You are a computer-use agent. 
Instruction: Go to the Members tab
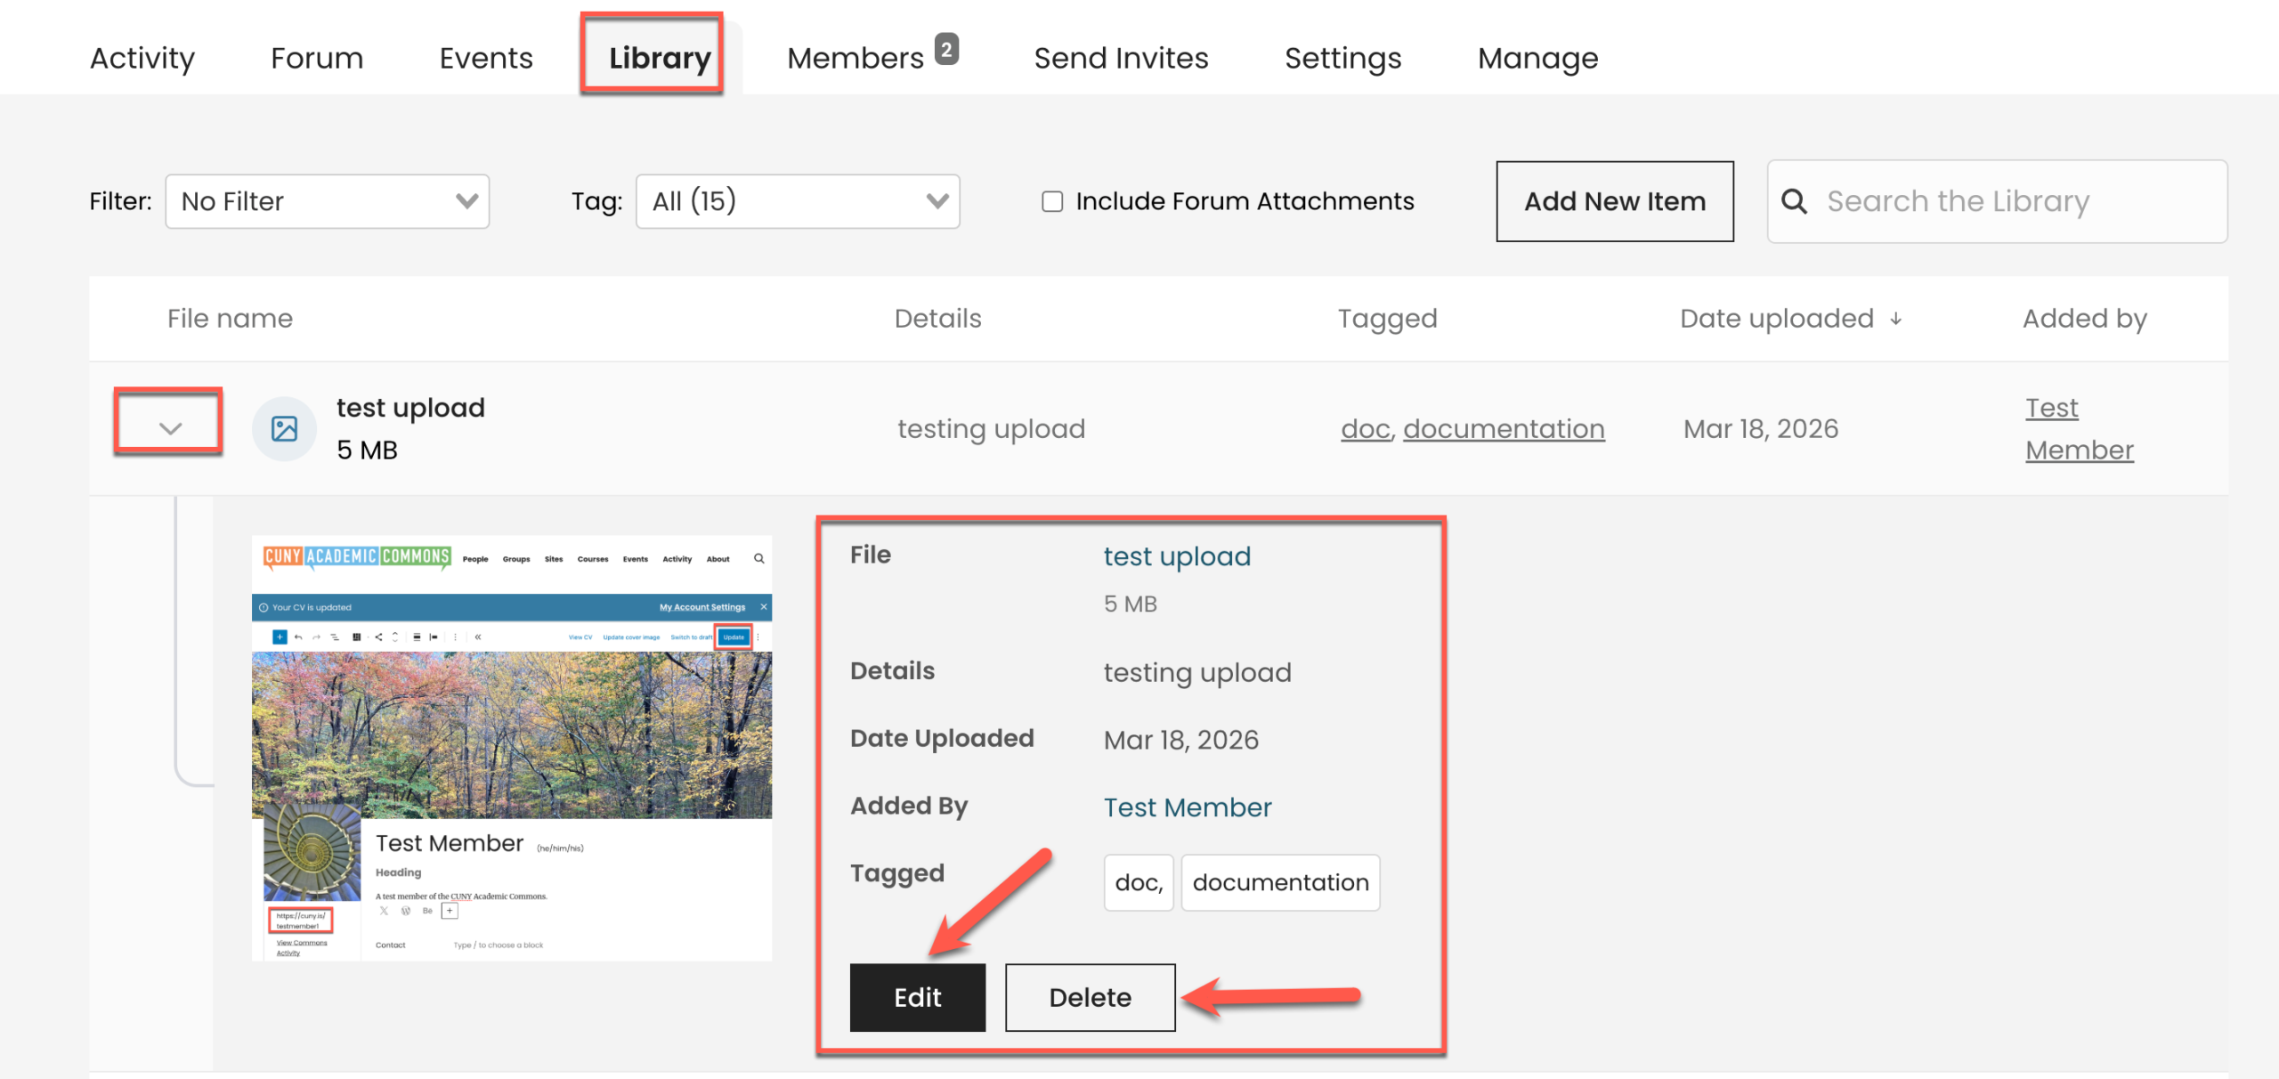tap(856, 58)
